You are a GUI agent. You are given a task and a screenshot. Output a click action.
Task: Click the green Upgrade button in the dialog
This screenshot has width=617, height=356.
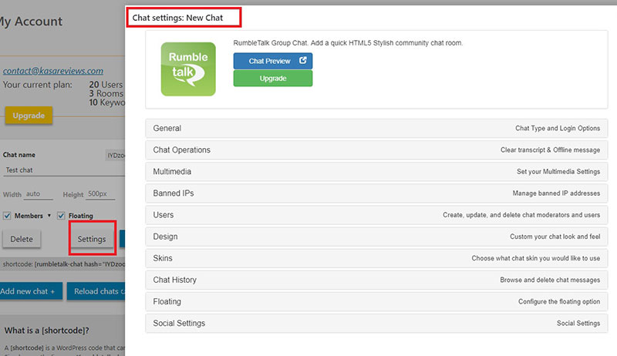(273, 79)
